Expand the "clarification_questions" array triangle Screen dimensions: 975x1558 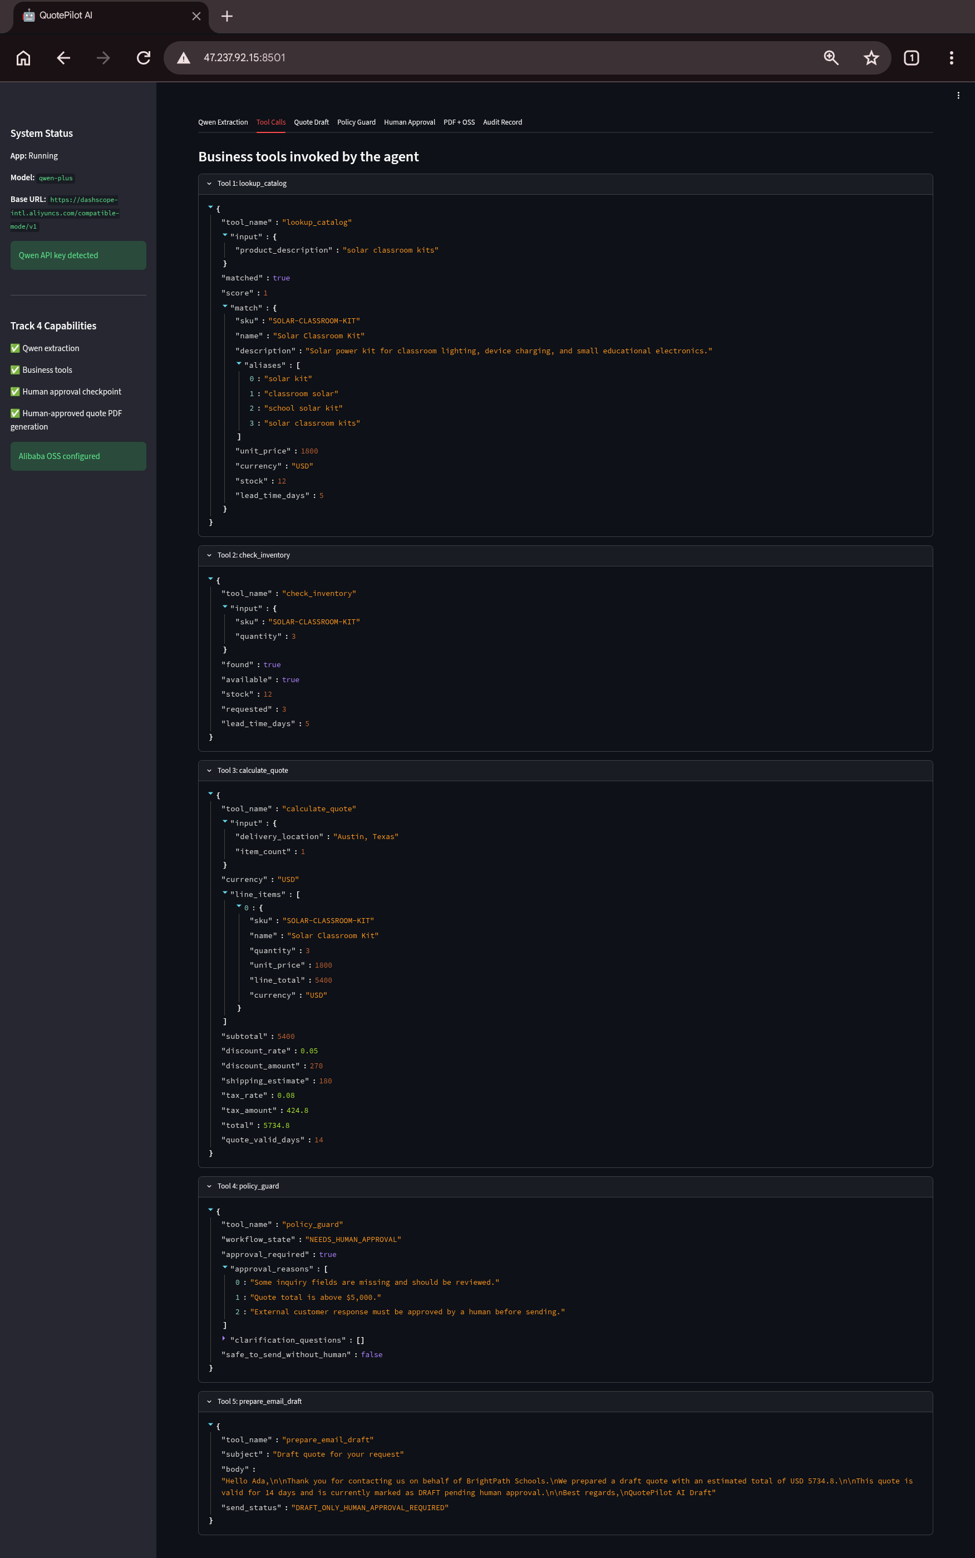[x=224, y=1338]
